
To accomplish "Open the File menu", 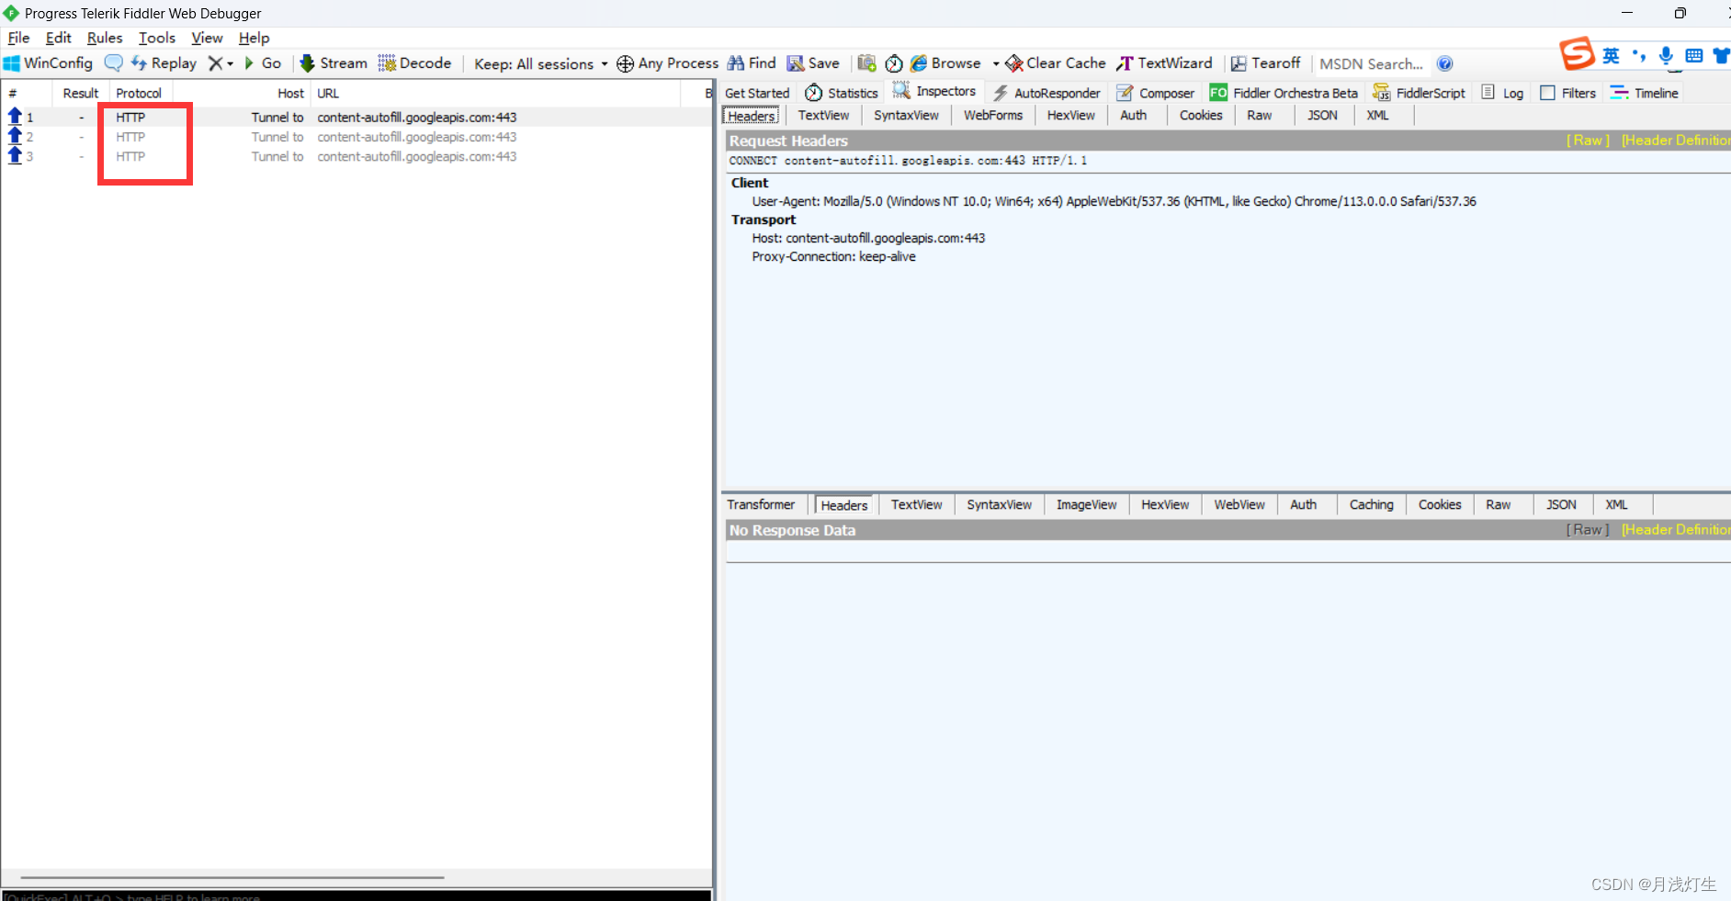I will 18,38.
